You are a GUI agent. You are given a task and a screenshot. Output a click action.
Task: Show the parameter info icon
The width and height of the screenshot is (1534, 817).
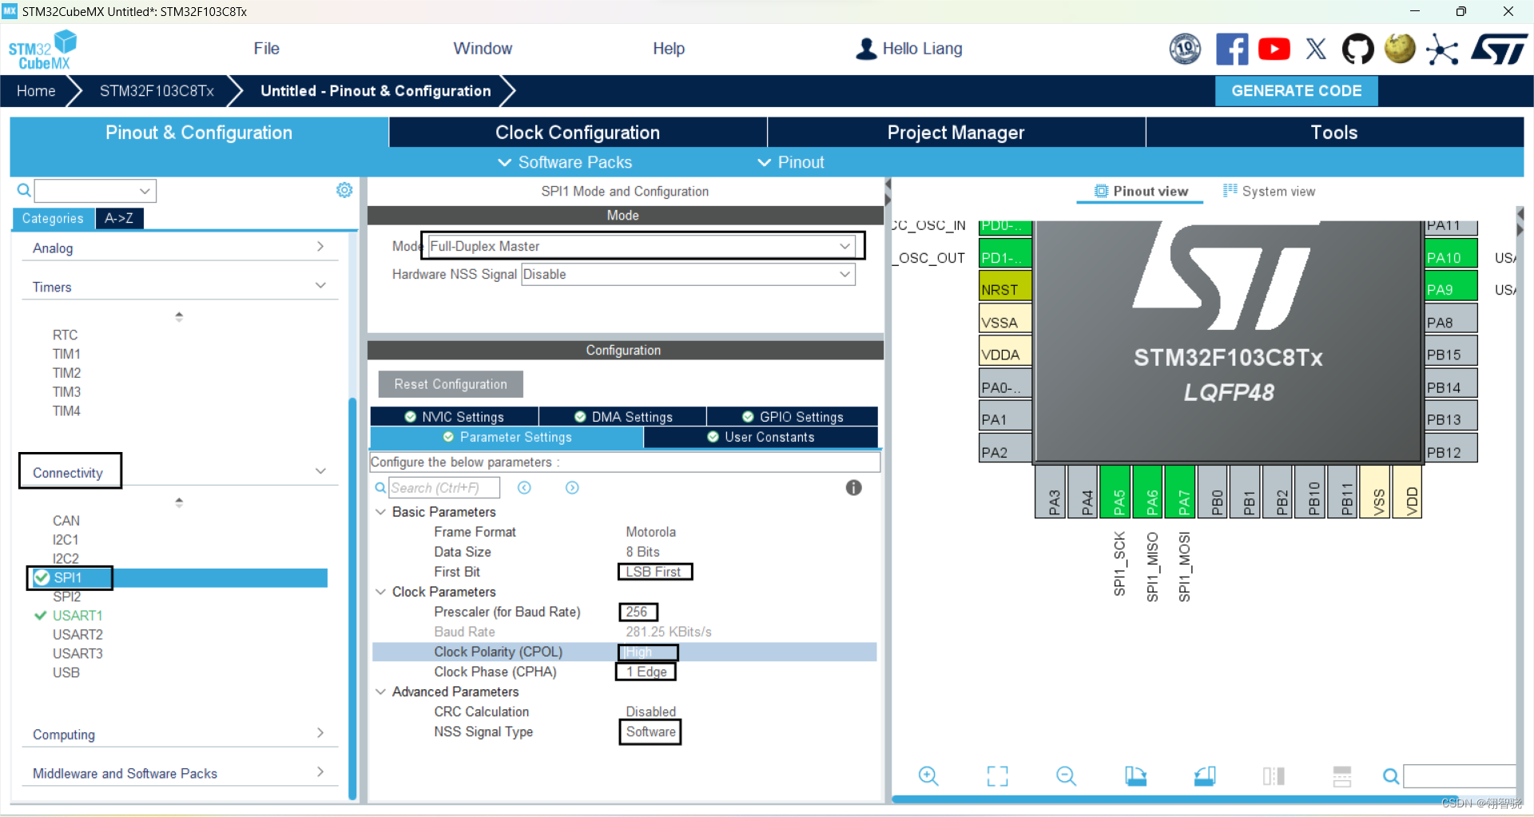[x=853, y=488]
